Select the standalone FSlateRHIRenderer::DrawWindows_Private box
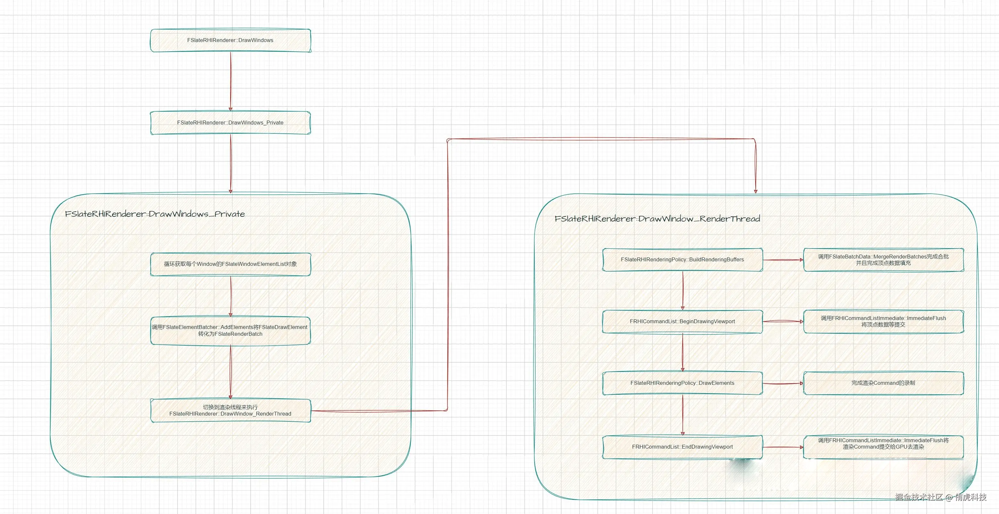The height and width of the screenshot is (514, 999). point(230,122)
